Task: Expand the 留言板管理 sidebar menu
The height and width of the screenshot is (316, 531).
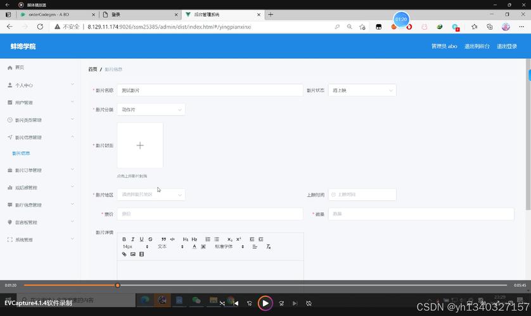Action: 41,222
